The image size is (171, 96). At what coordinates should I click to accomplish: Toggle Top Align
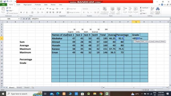[47, 9]
